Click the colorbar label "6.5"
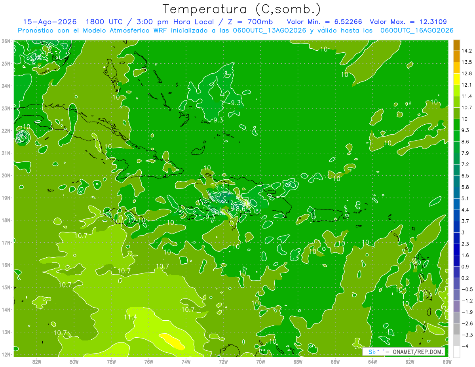This screenshot has height=367, width=475. tap(465, 175)
